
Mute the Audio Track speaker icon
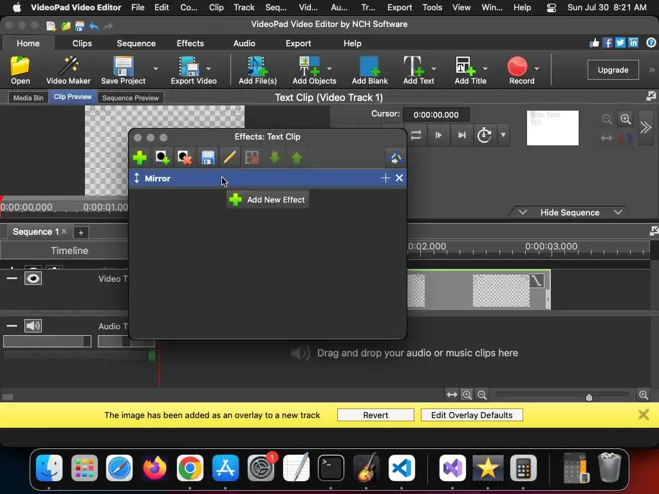[x=33, y=325]
